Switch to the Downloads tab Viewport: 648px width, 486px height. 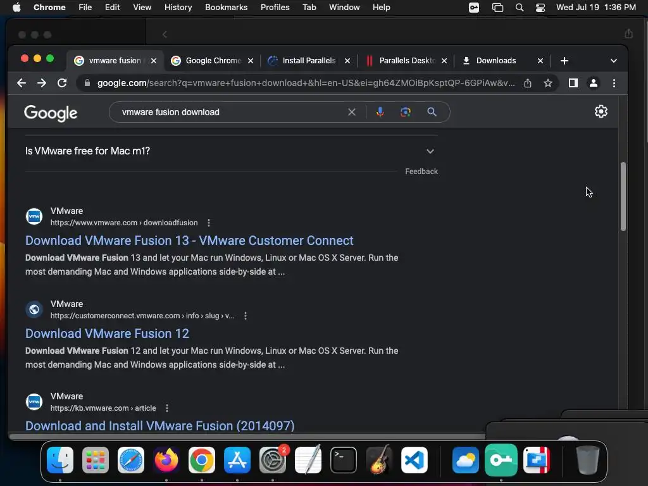coord(496,61)
